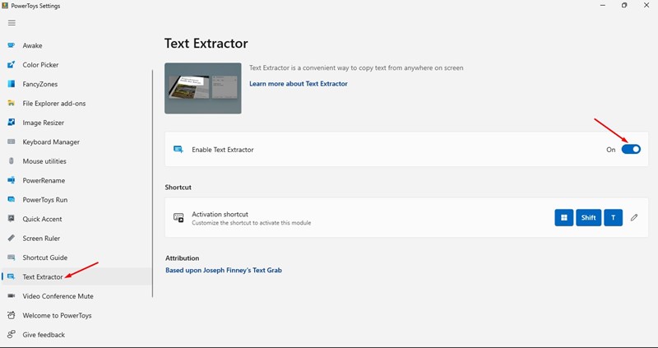This screenshot has height=348, width=658.
Task: Open the Color Picker icon in sidebar
Action: pyautogui.click(x=12, y=65)
